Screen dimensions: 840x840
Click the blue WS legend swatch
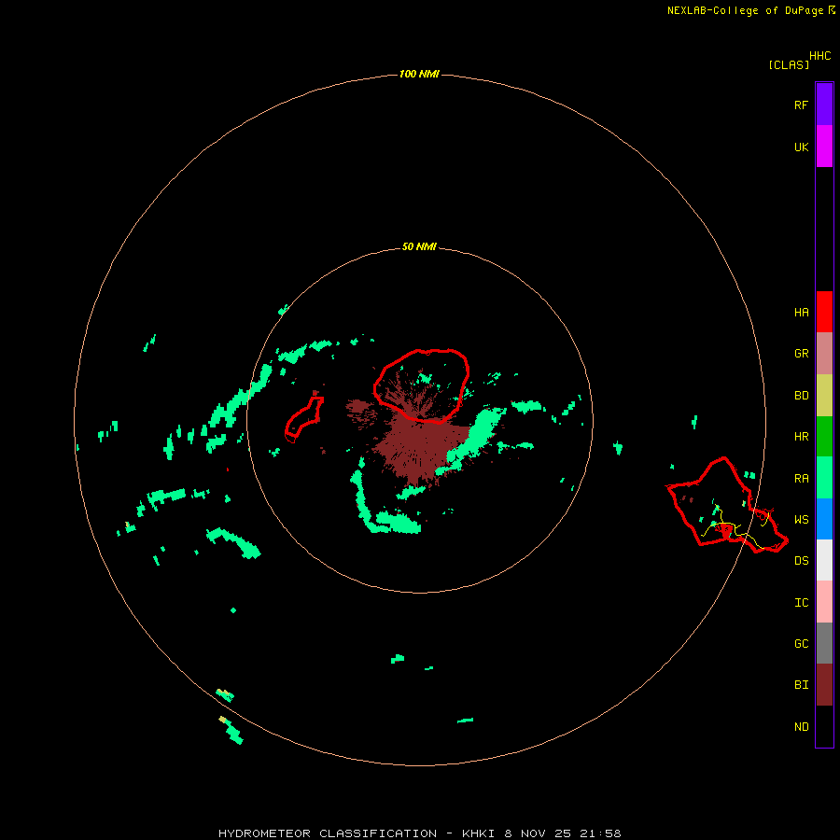pos(824,519)
